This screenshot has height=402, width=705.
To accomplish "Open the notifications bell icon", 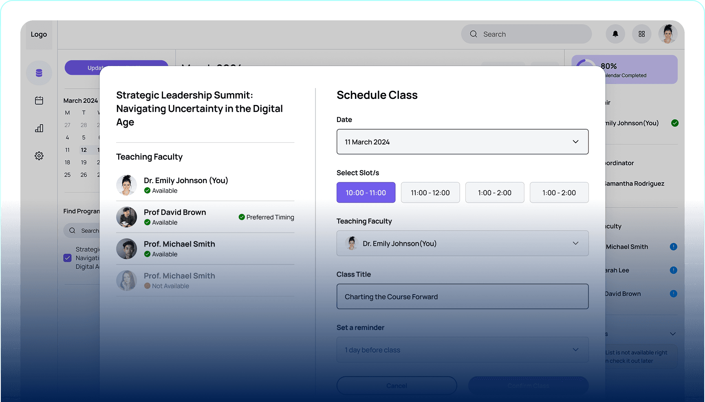I will coord(615,34).
